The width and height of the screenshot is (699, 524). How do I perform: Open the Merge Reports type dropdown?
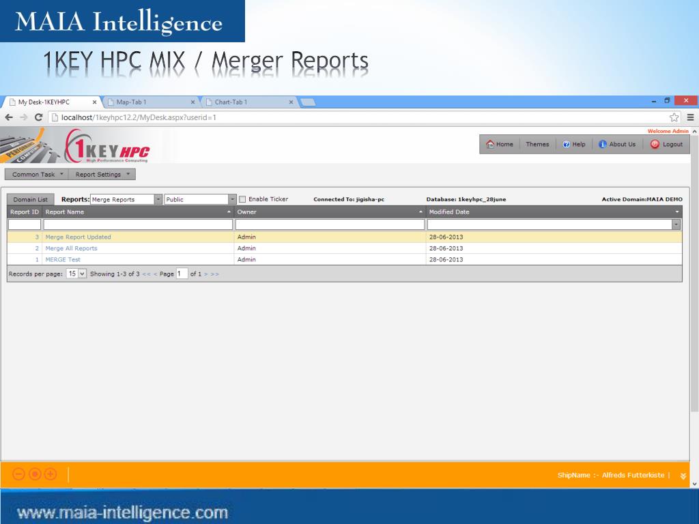pos(158,199)
